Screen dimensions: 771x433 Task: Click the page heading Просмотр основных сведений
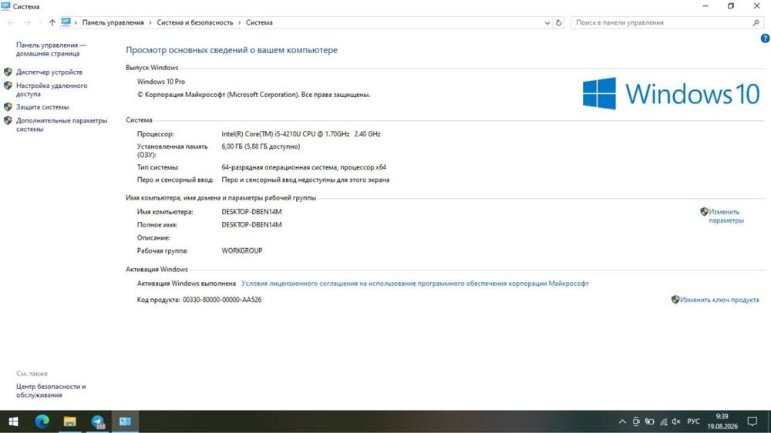click(231, 50)
